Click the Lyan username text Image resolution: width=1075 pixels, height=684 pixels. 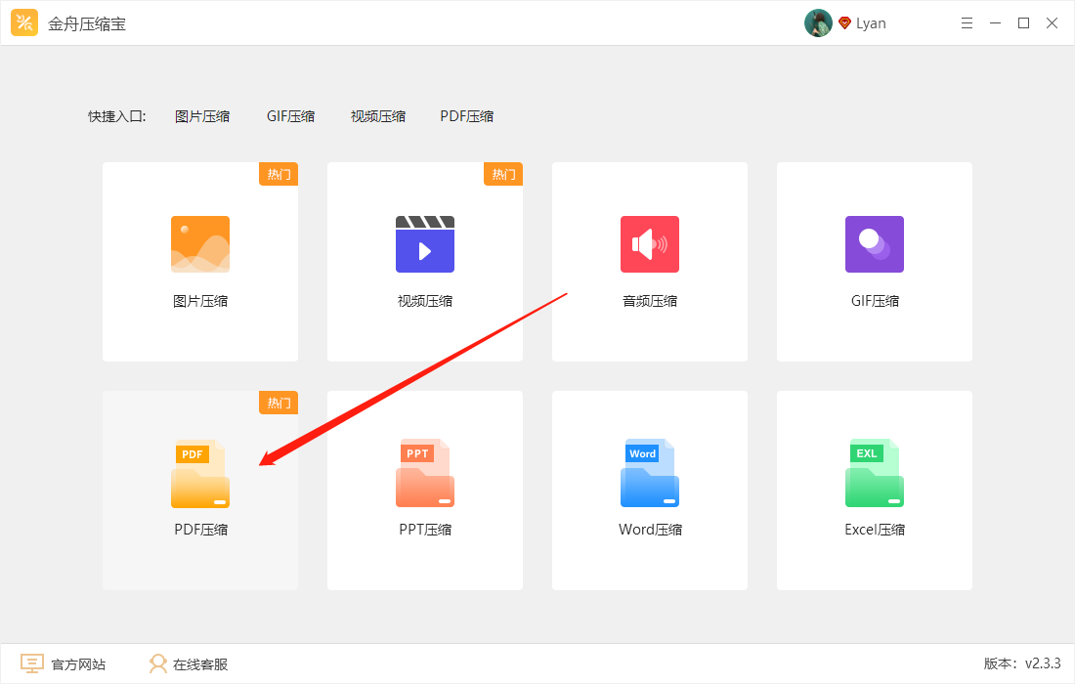pyautogui.click(x=872, y=22)
